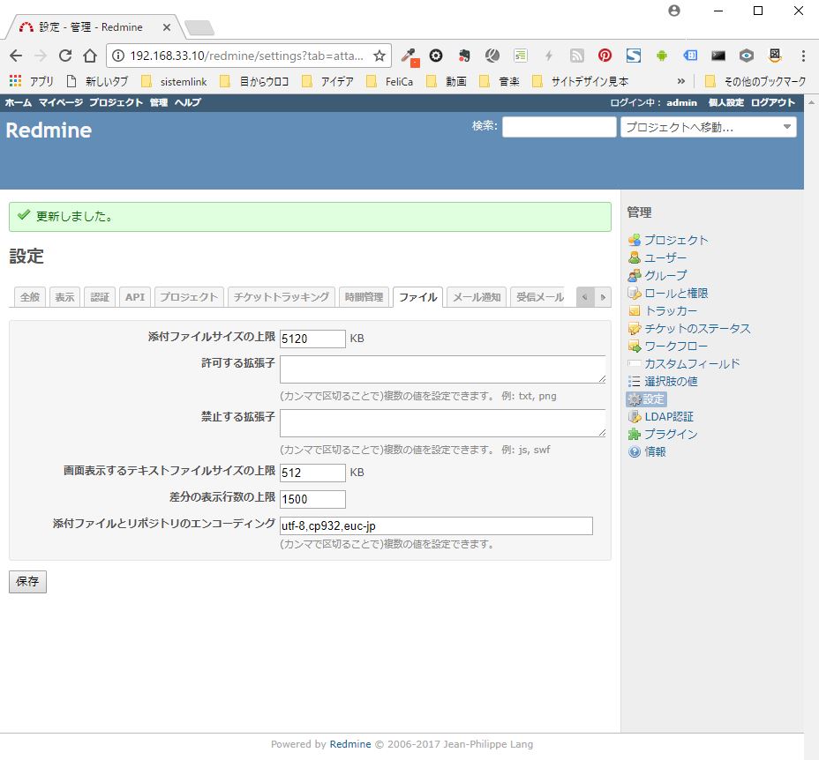Viewport: 819px width, 760px height.
Task: Open プロジェクト in admin sidebar
Action: tap(676, 240)
